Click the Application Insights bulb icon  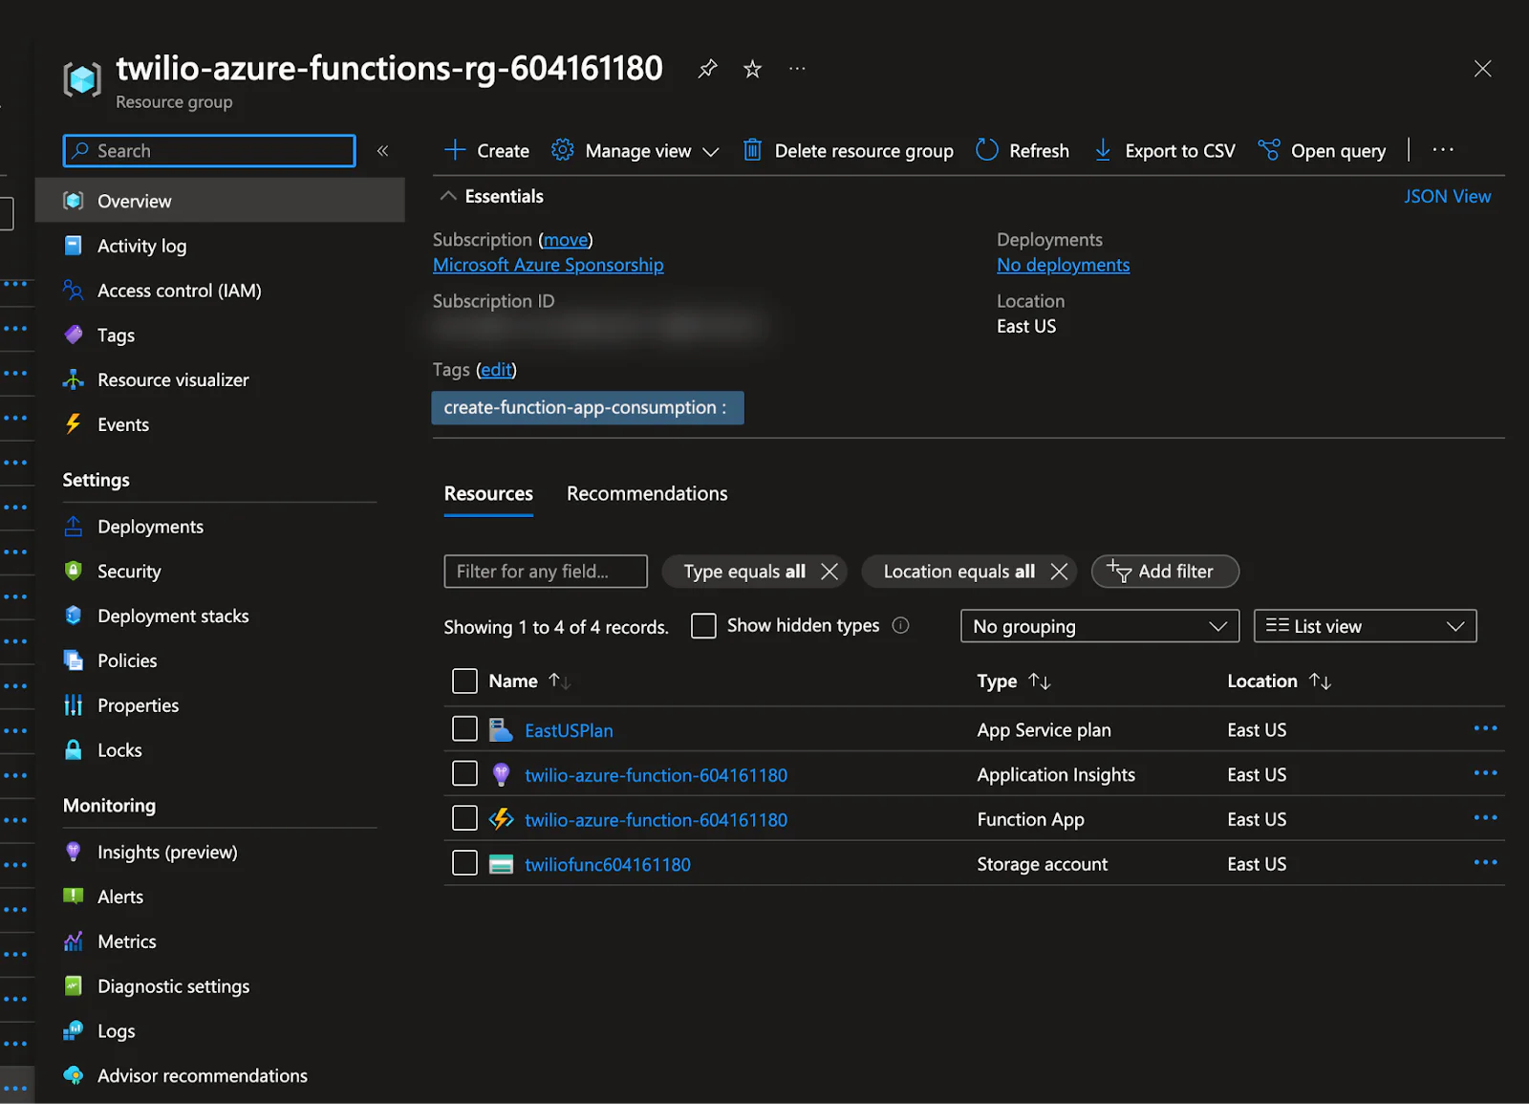(501, 775)
